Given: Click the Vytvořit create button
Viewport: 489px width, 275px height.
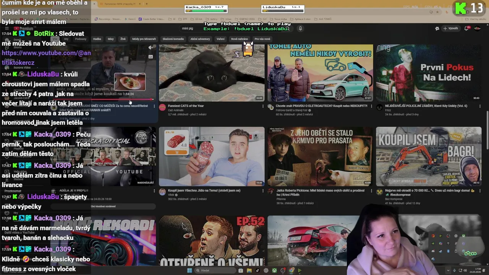Looking at the screenshot, I should click(450, 28).
